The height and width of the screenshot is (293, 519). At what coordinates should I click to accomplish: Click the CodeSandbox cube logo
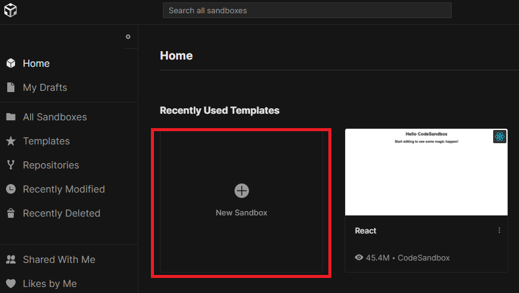pyautogui.click(x=11, y=10)
